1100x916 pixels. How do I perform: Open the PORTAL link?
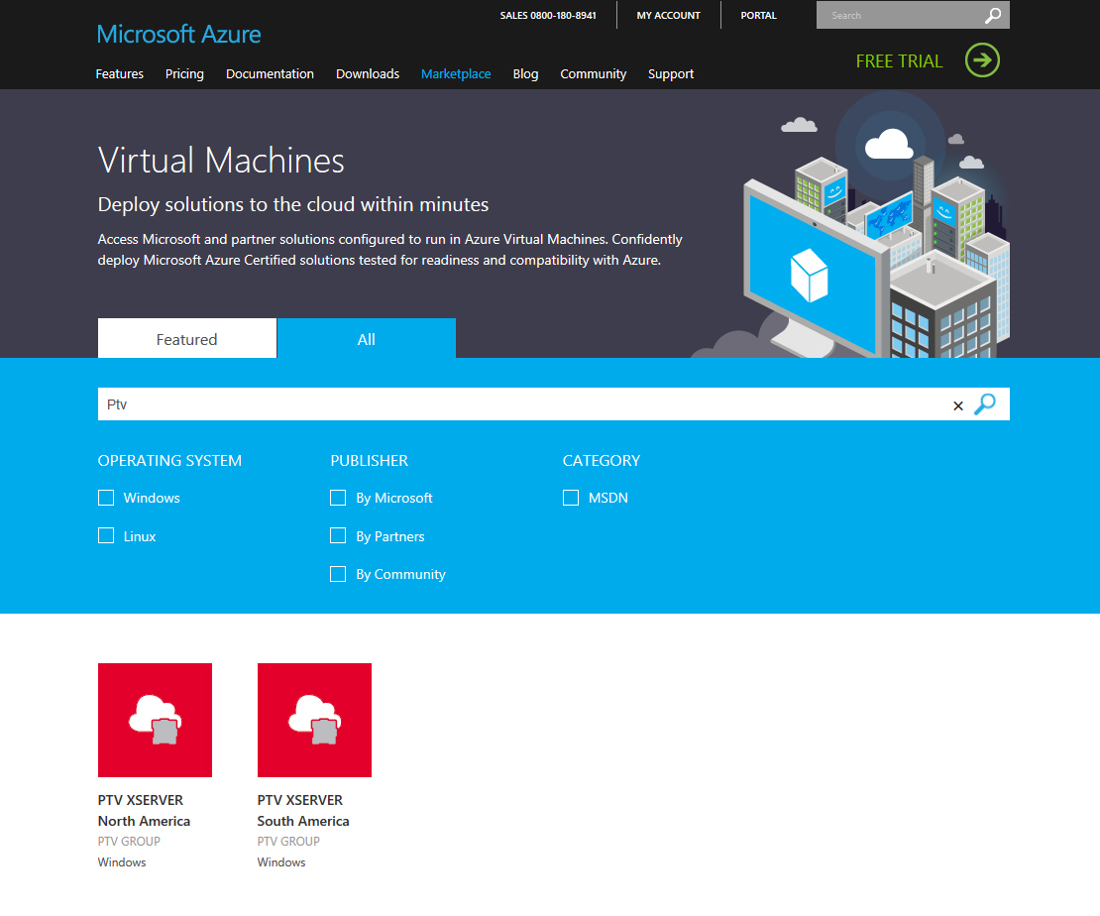[758, 16]
